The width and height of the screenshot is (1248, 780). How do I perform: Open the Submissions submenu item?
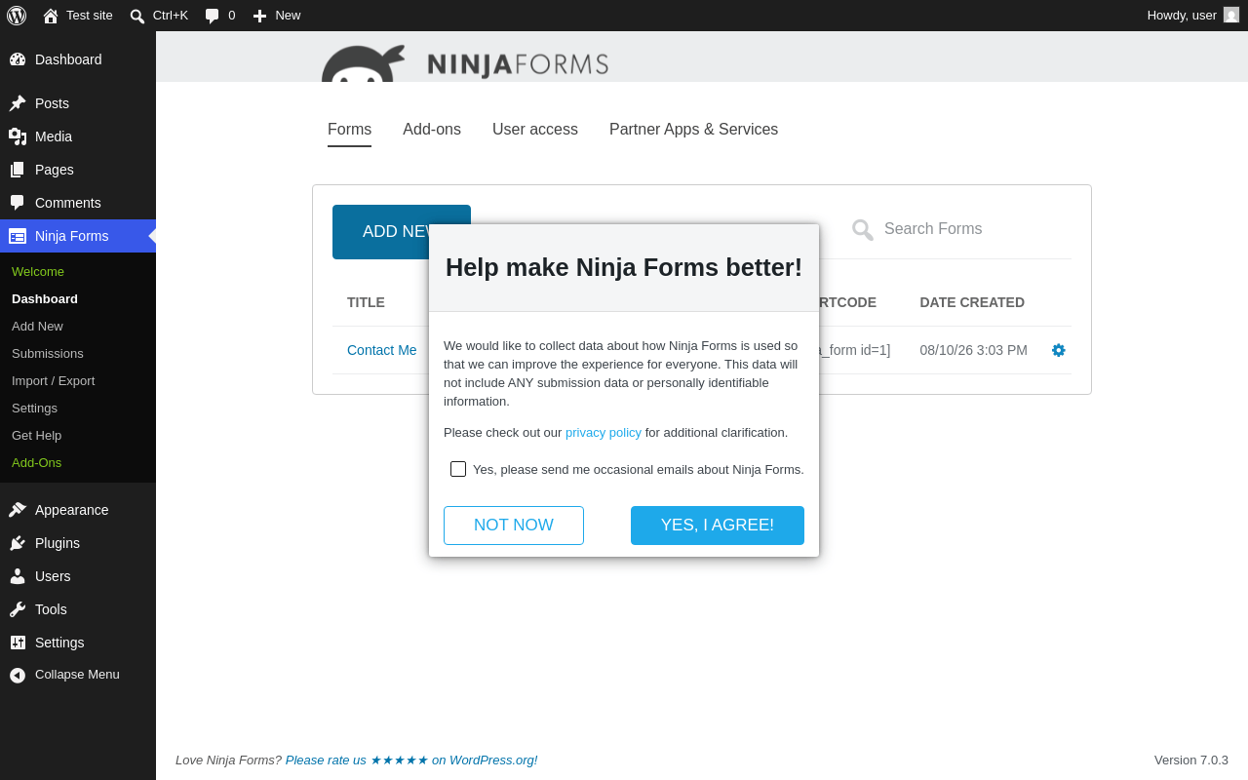click(48, 354)
